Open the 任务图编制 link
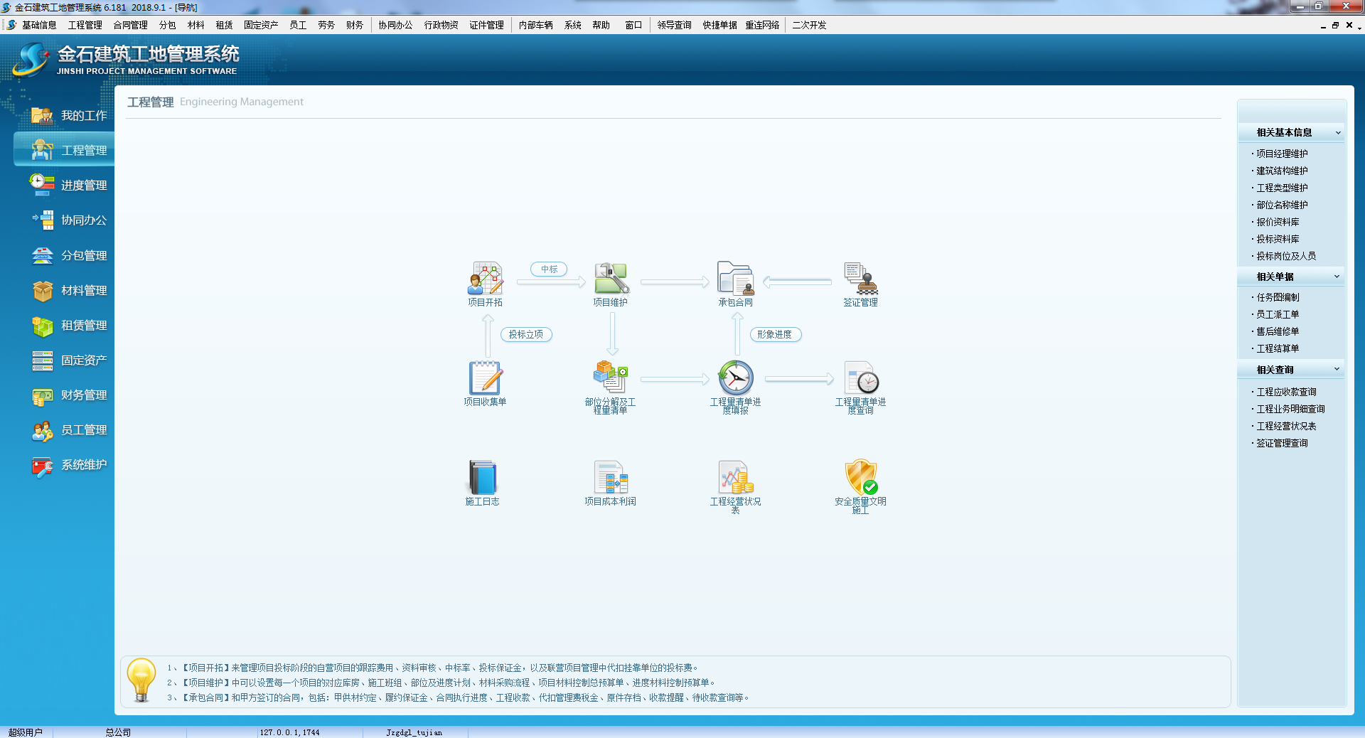Viewport: 1365px width, 738px height. (x=1278, y=297)
